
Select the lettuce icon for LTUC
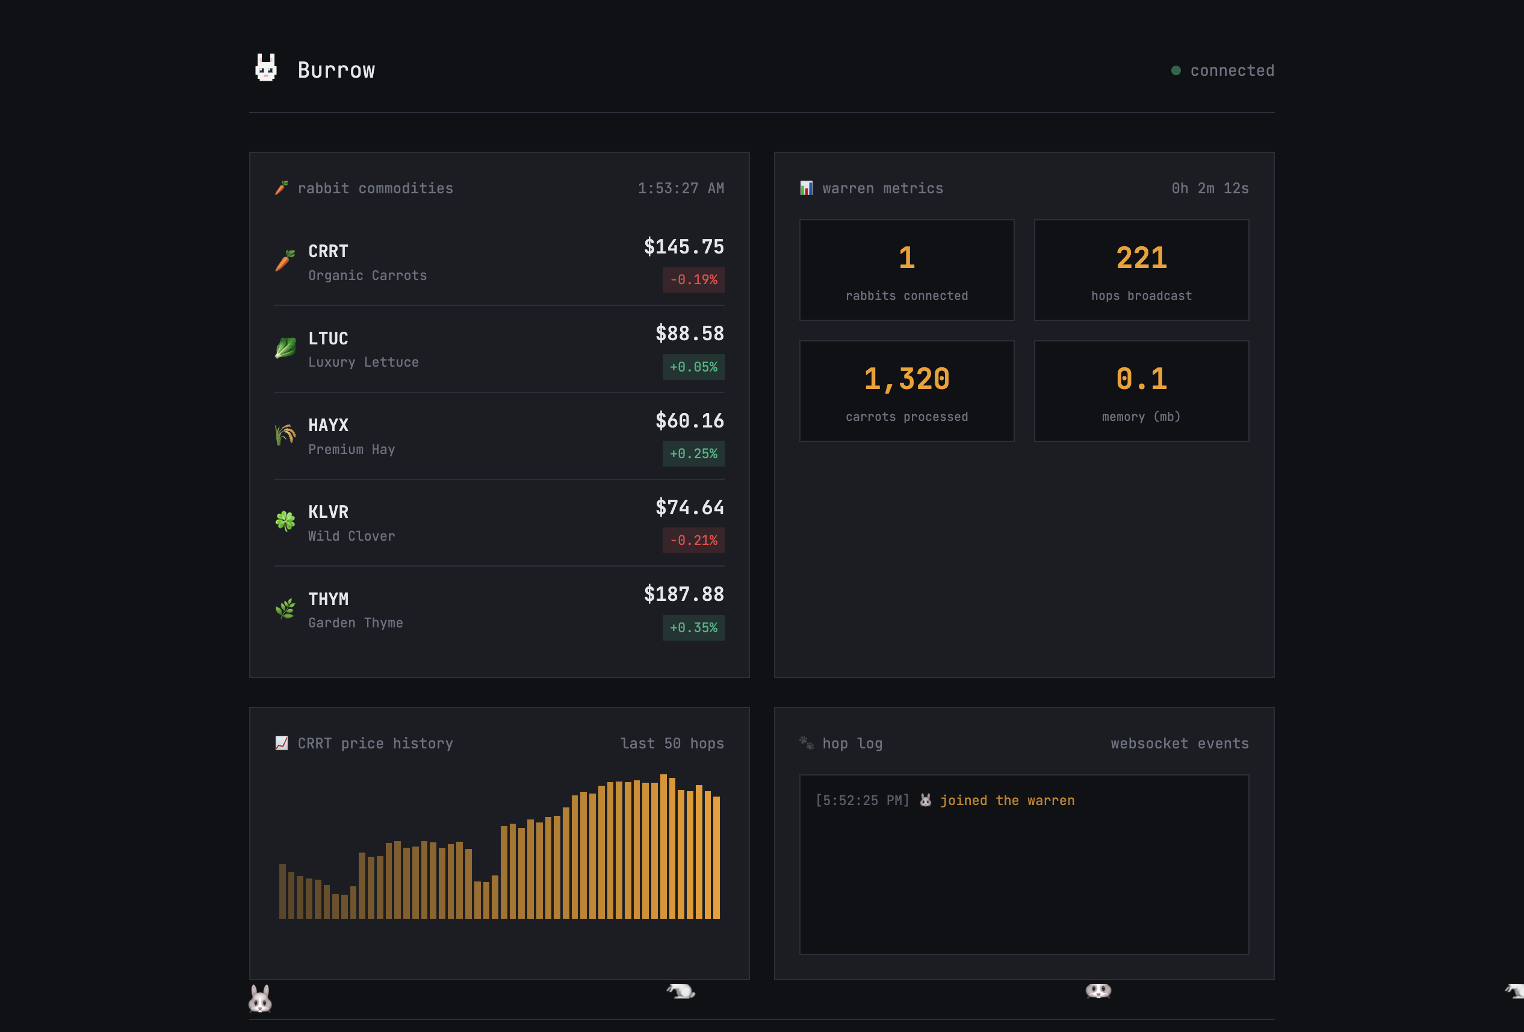(285, 349)
